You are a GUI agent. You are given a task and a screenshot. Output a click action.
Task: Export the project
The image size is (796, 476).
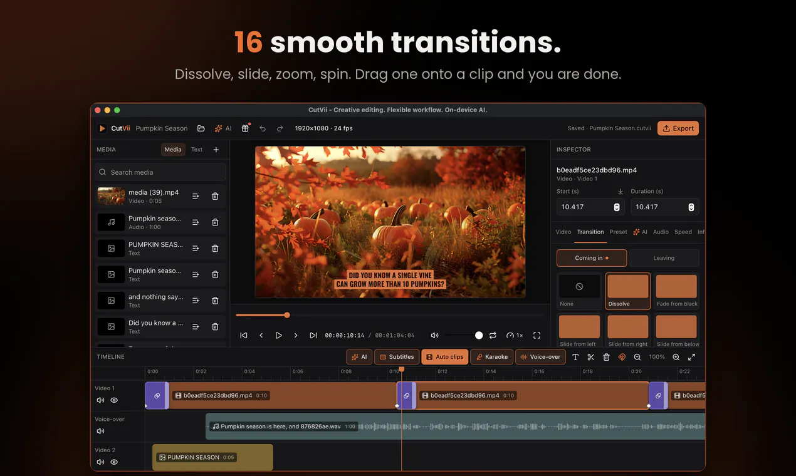pos(678,128)
